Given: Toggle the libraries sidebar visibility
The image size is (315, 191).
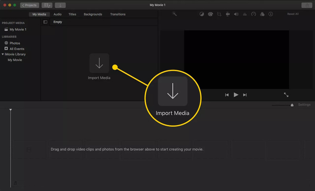Looking at the screenshot, I should 45,22.
